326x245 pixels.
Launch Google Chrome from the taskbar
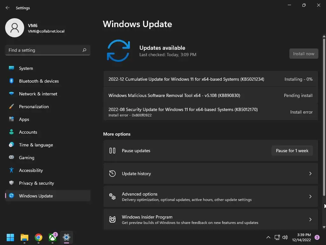point(39,237)
